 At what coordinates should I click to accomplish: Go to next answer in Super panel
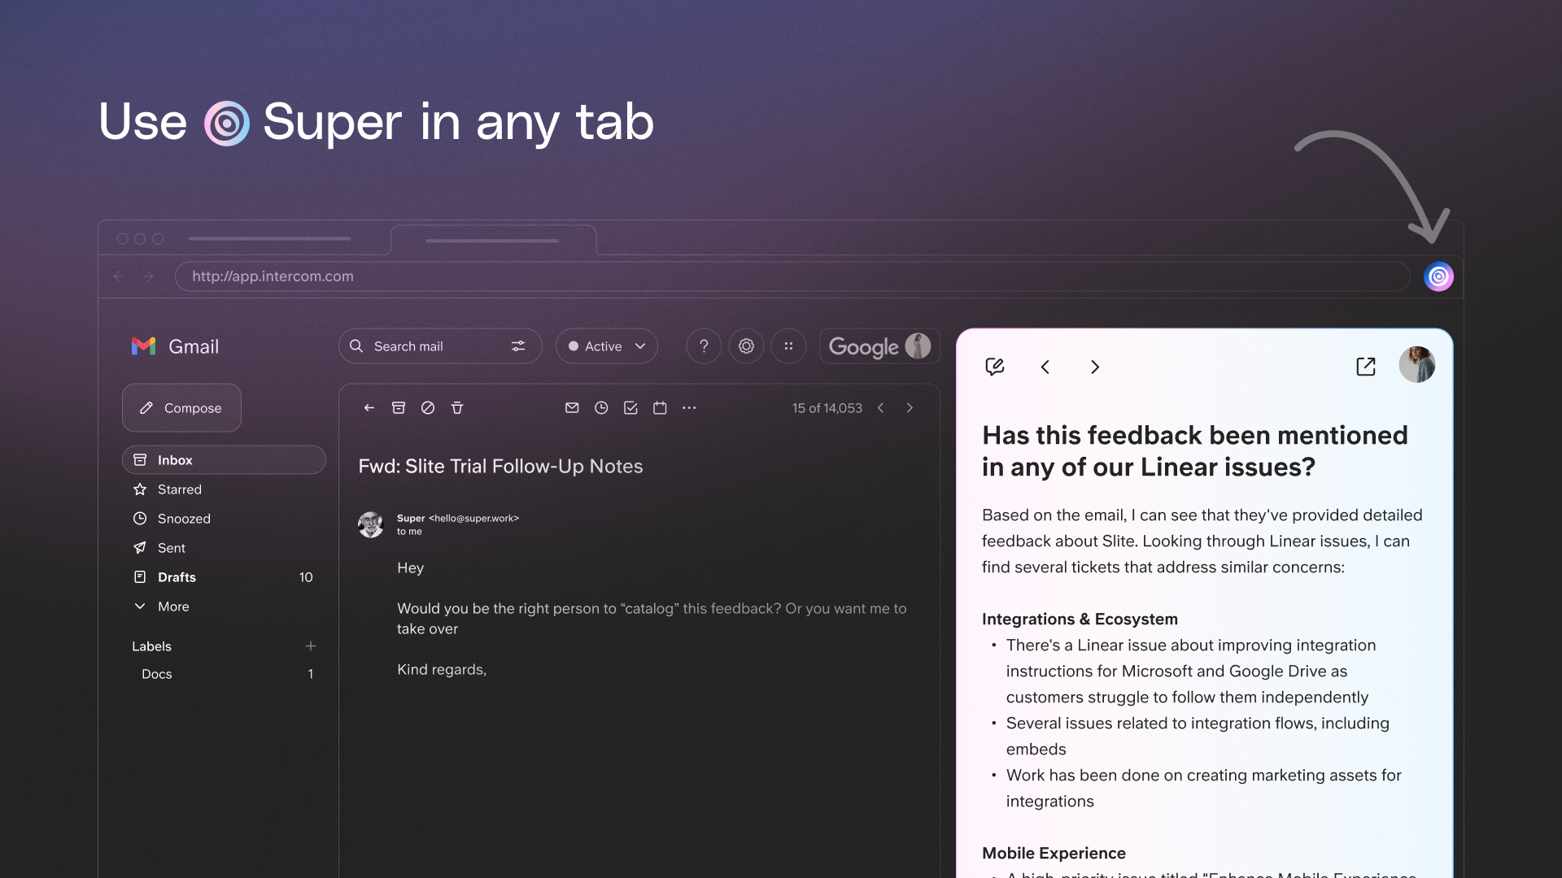[1095, 367]
